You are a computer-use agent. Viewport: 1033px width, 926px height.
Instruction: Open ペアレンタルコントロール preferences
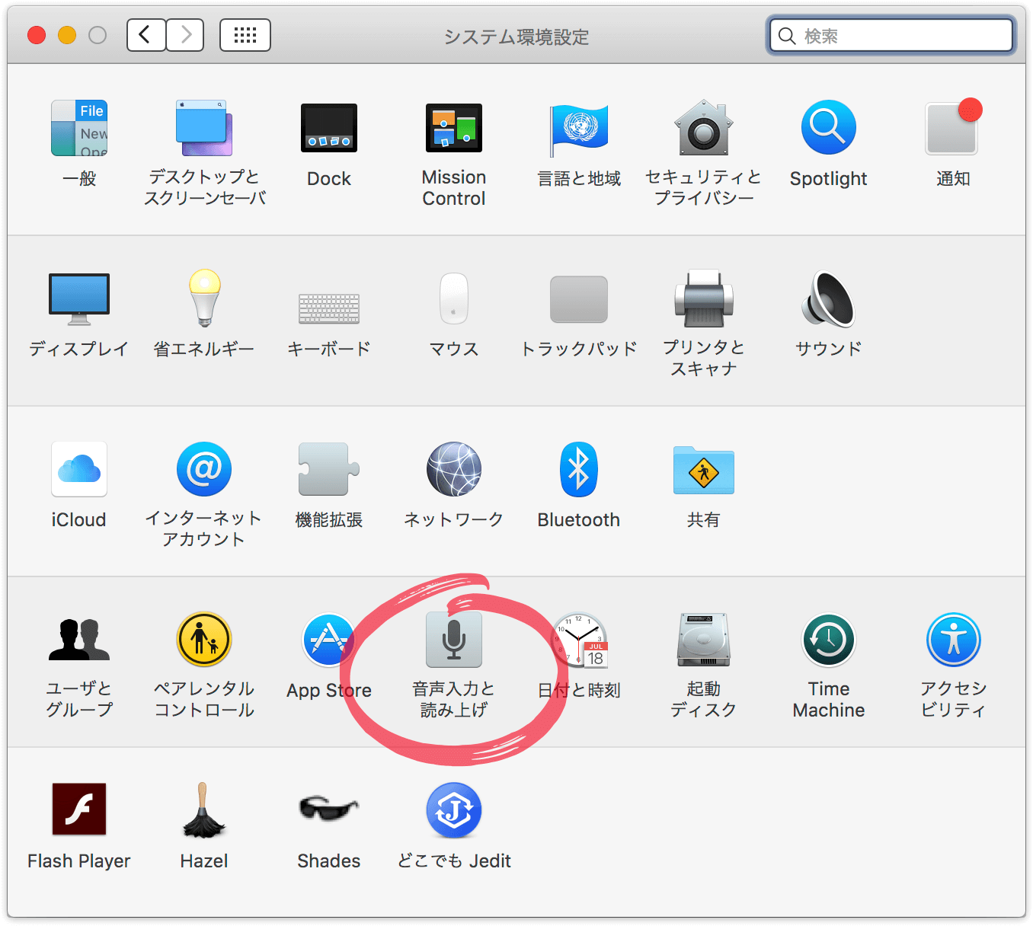click(204, 640)
